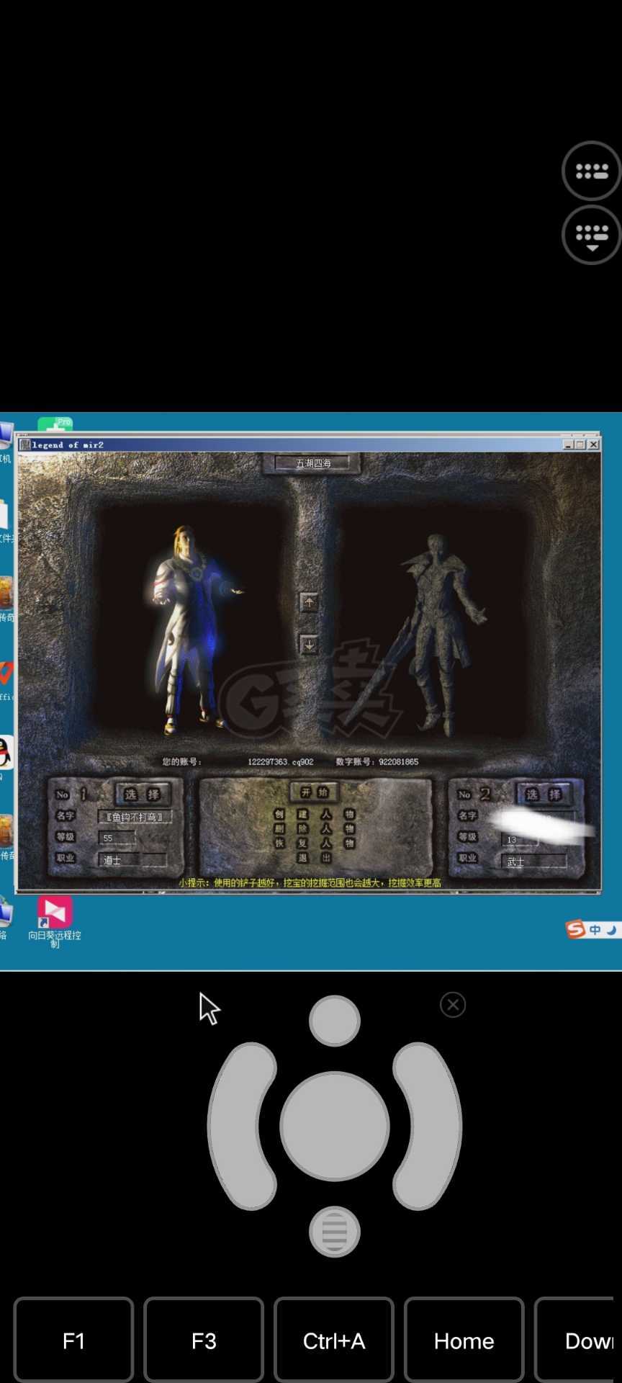622x1383 pixels.
Task: Select 创建人物 create character option
Action: (x=315, y=815)
